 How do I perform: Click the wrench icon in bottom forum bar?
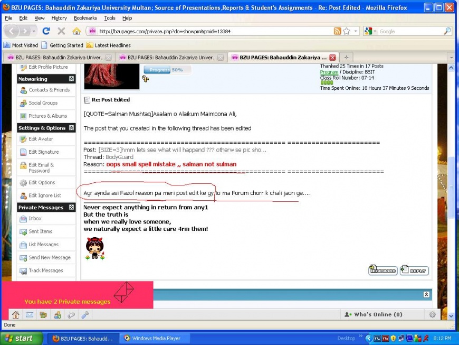click(x=84, y=315)
